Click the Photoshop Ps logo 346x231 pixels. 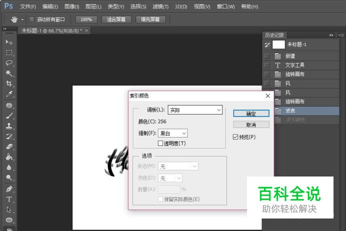(8, 6)
